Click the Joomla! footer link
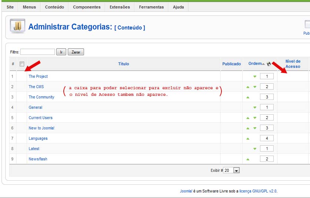The width and height of the screenshot is (310, 198). [186, 191]
